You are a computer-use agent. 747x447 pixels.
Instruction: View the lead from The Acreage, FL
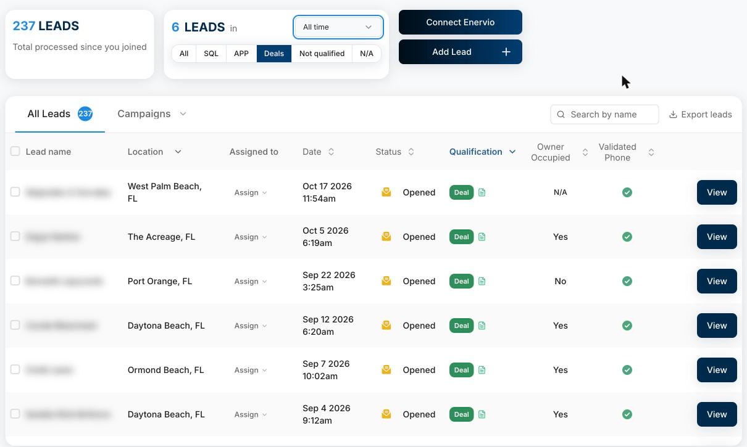(717, 237)
